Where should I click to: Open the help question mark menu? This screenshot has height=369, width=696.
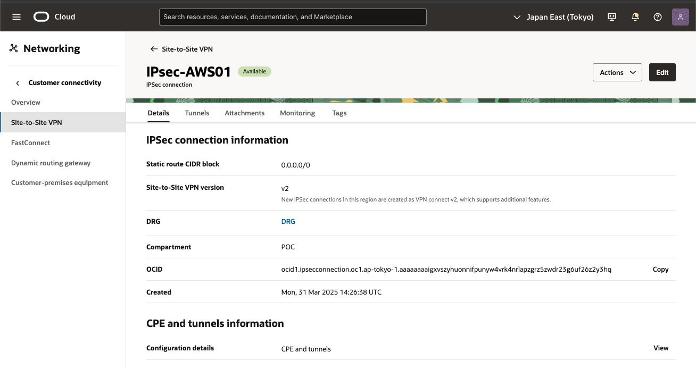coord(658,17)
